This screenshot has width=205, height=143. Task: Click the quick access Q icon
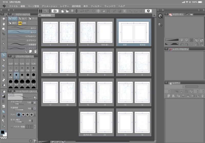(160, 16)
